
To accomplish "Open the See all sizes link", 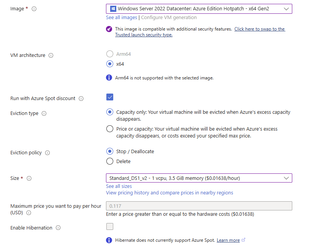I will [x=119, y=186].
